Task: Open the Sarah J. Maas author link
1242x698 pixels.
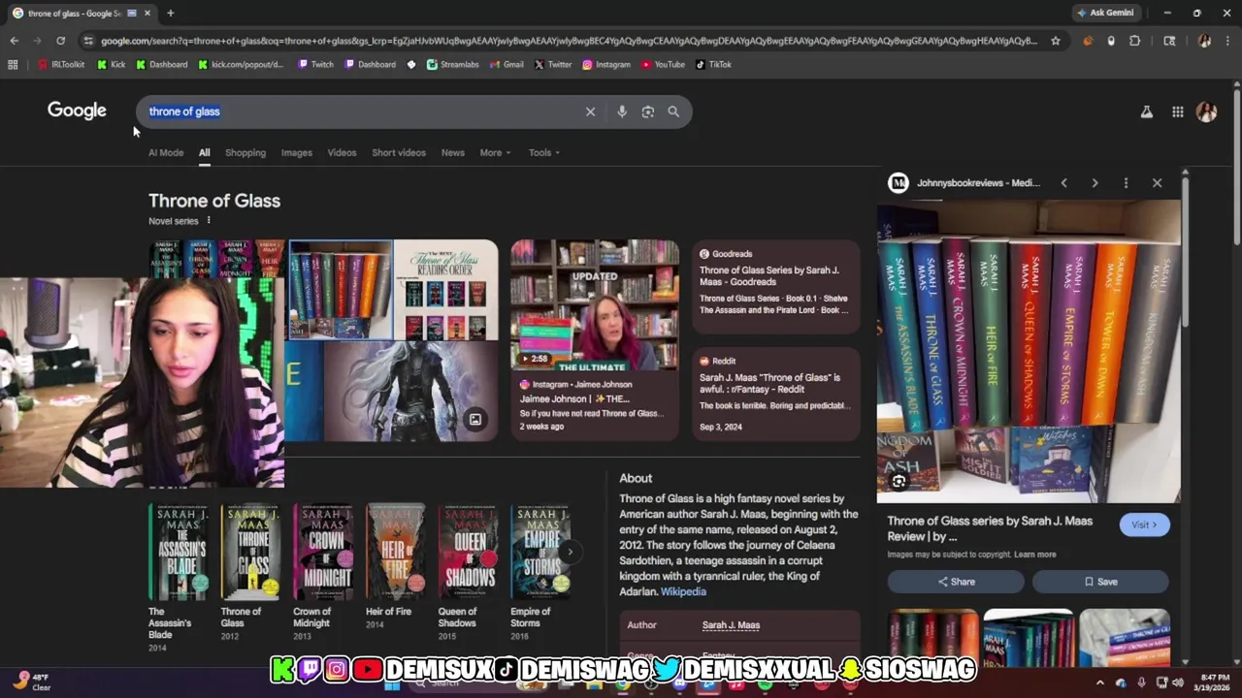Action: 731,625
